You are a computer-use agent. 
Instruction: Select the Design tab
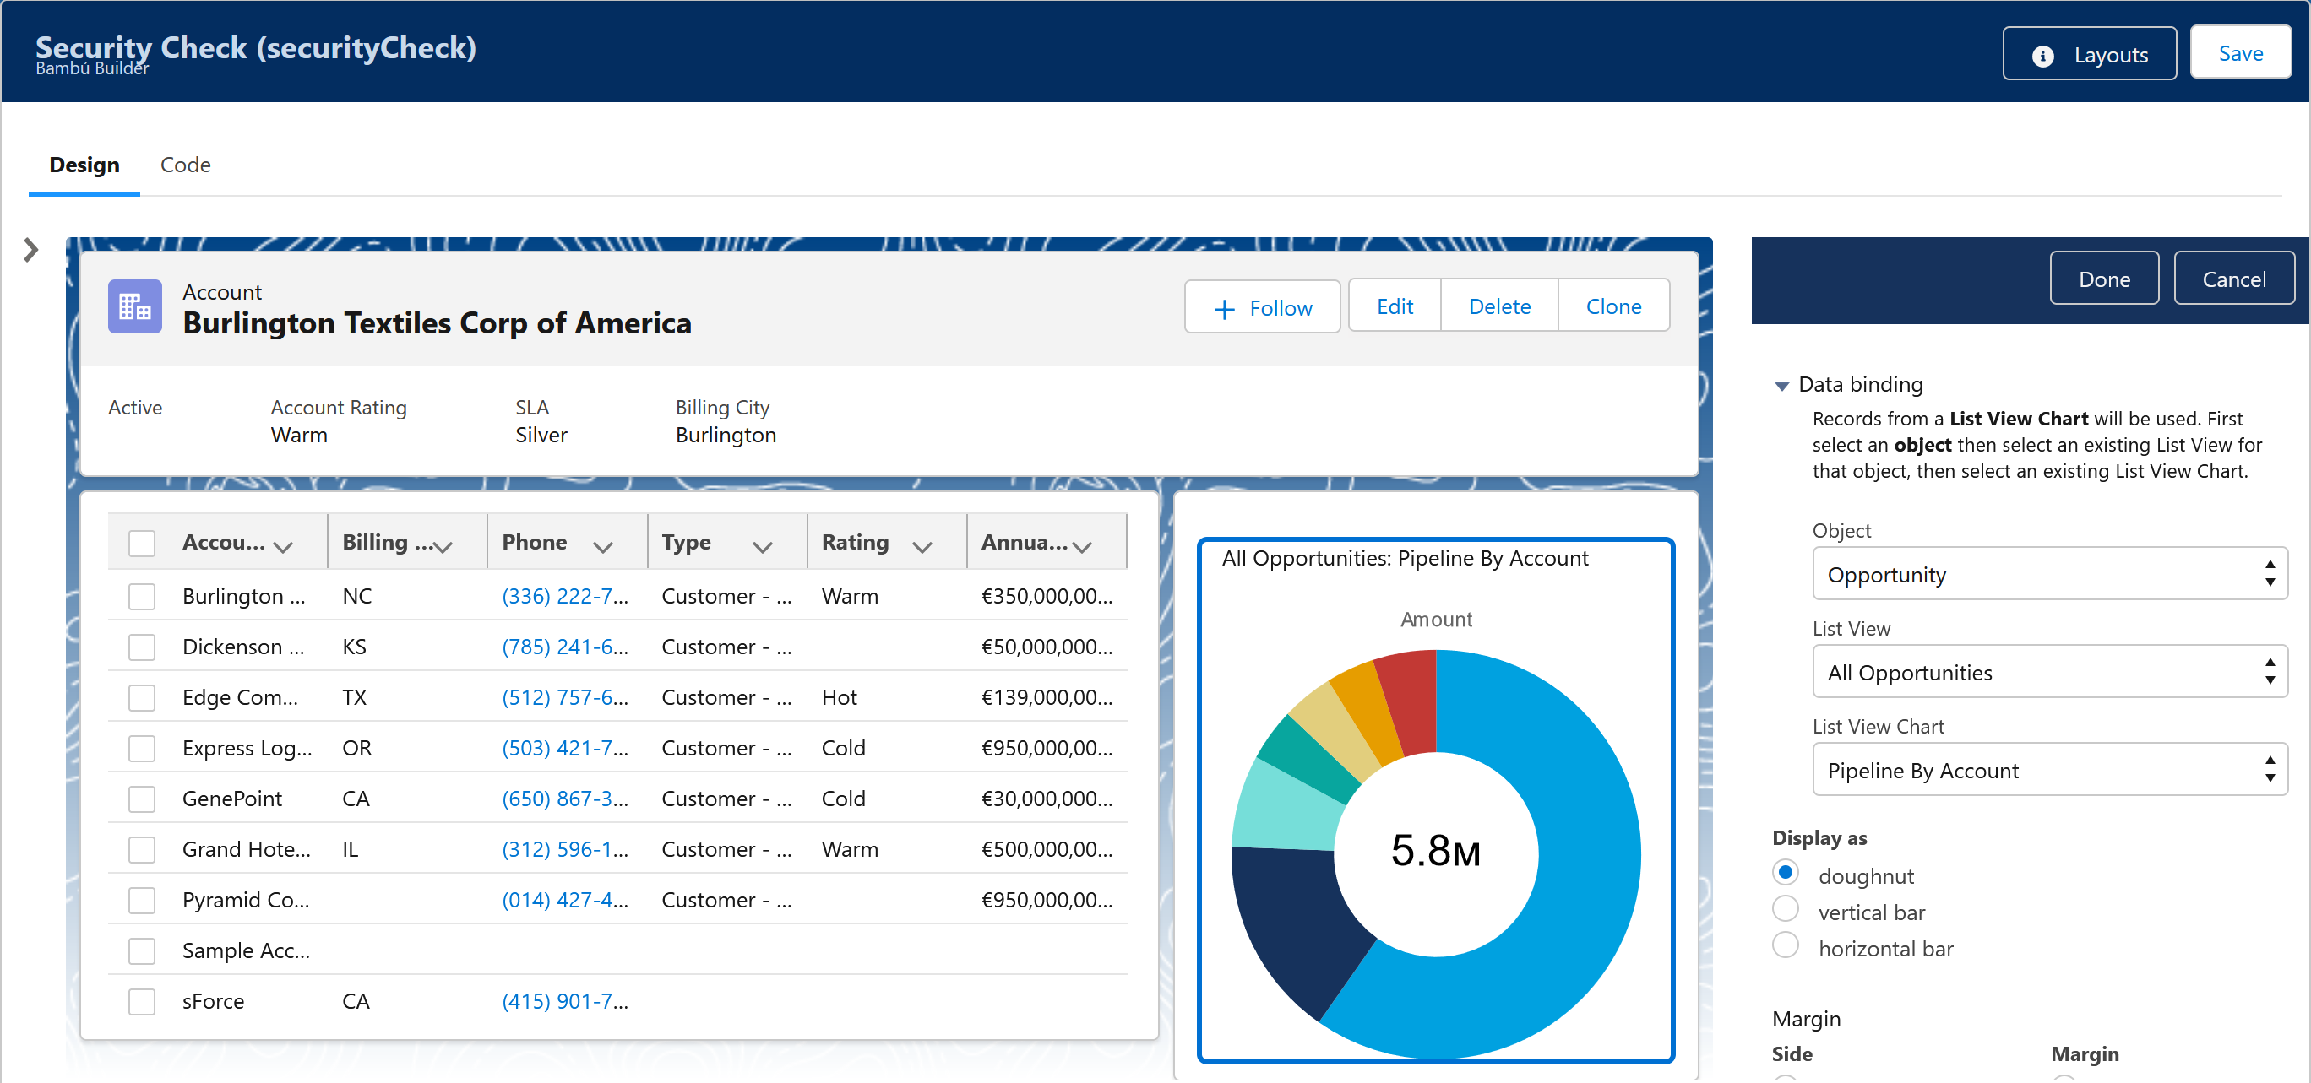coord(84,165)
